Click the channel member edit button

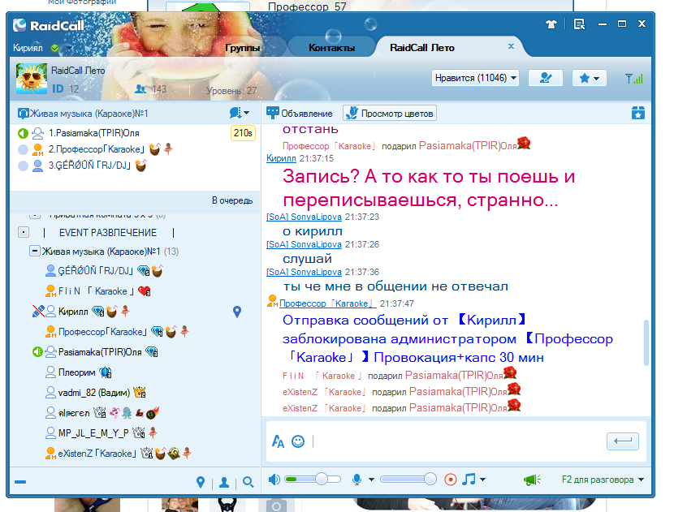(546, 78)
